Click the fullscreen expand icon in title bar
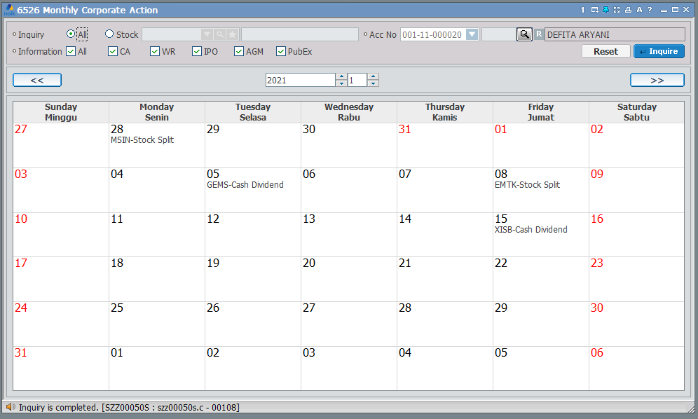Image resolution: width=698 pixels, height=419 pixels. (x=617, y=10)
